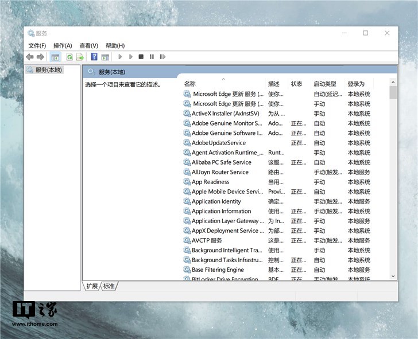Screen dimensions: 418x339
Task: Click the vertical scrollbar thumb
Action: (393, 93)
